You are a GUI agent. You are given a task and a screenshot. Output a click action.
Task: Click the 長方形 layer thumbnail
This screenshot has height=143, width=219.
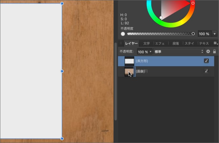coord(129,61)
